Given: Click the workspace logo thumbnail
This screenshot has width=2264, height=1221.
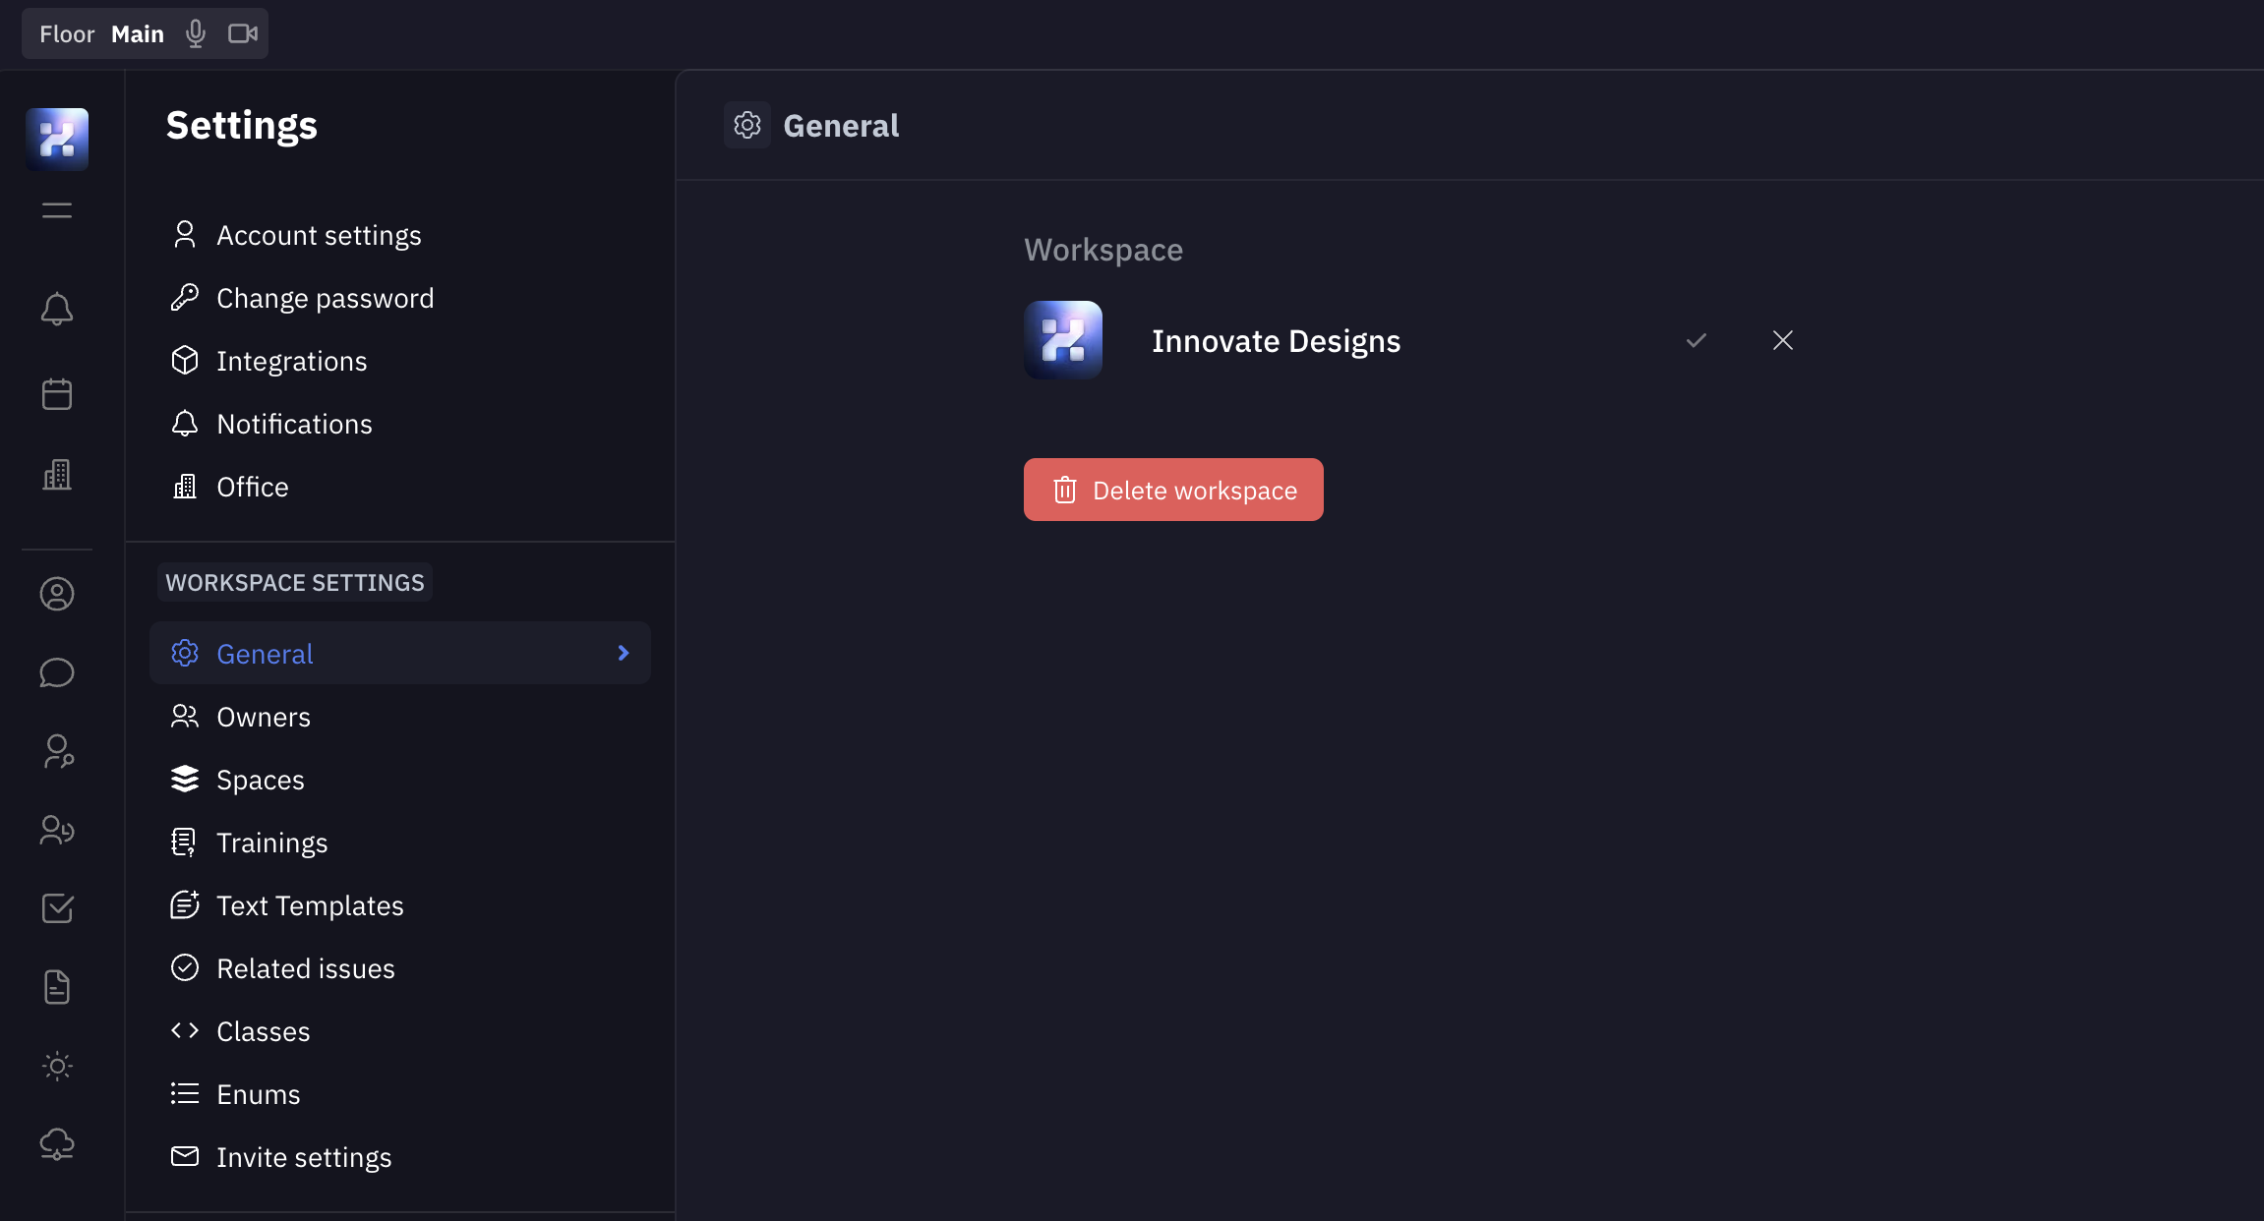Looking at the screenshot, I should [1062, 340].
